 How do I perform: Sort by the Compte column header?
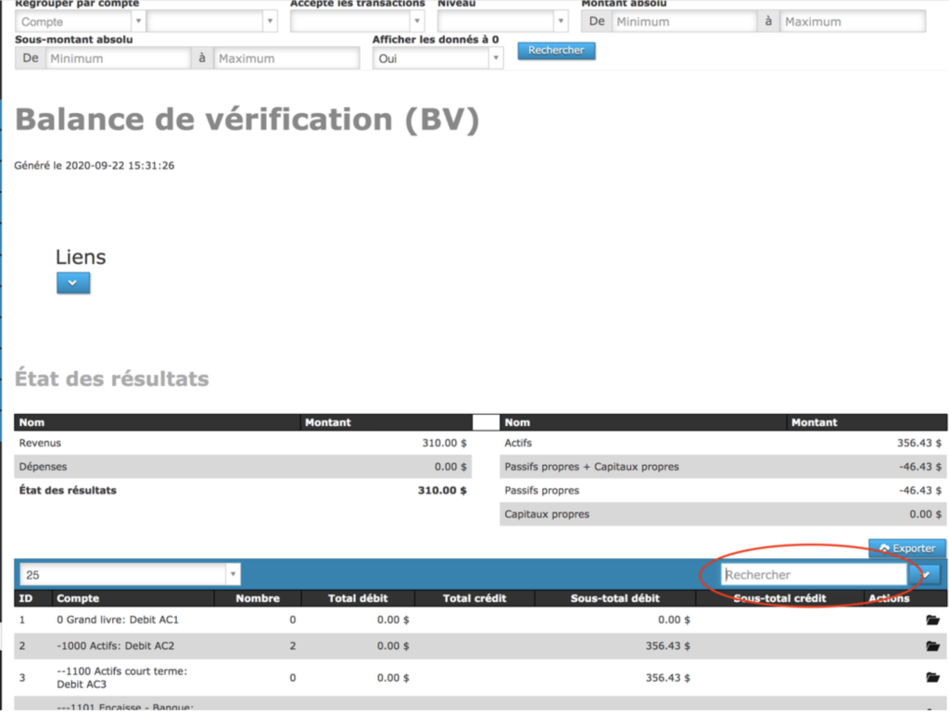78,598
